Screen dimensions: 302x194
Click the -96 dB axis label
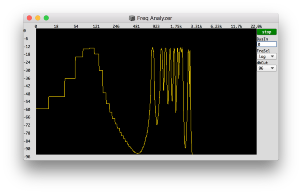(27, 157)
